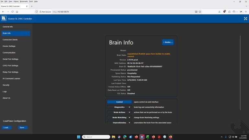Viewport: 249px width, 140px height.
Task: Click the Last Sync Time value
Action: point(137,80)
